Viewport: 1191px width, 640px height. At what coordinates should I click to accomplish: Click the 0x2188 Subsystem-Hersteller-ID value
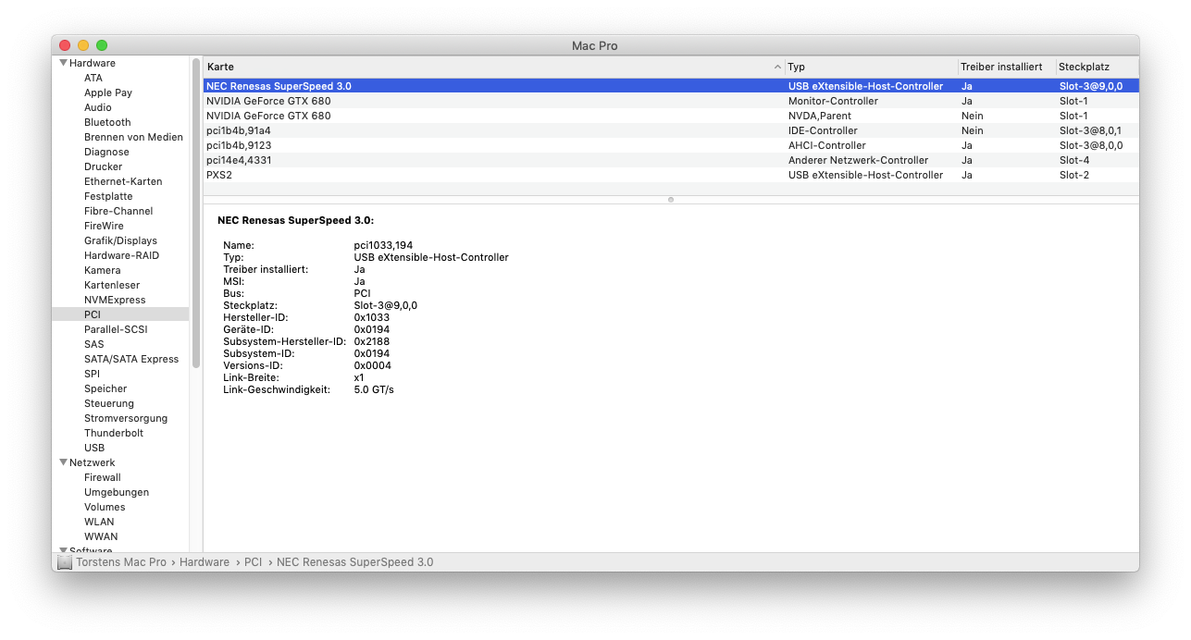point(372,341)
